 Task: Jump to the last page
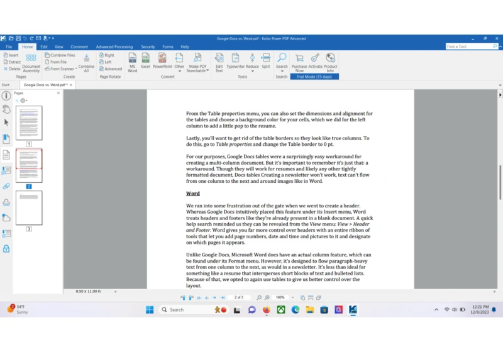pyautogui.click(x=223, y=297)
